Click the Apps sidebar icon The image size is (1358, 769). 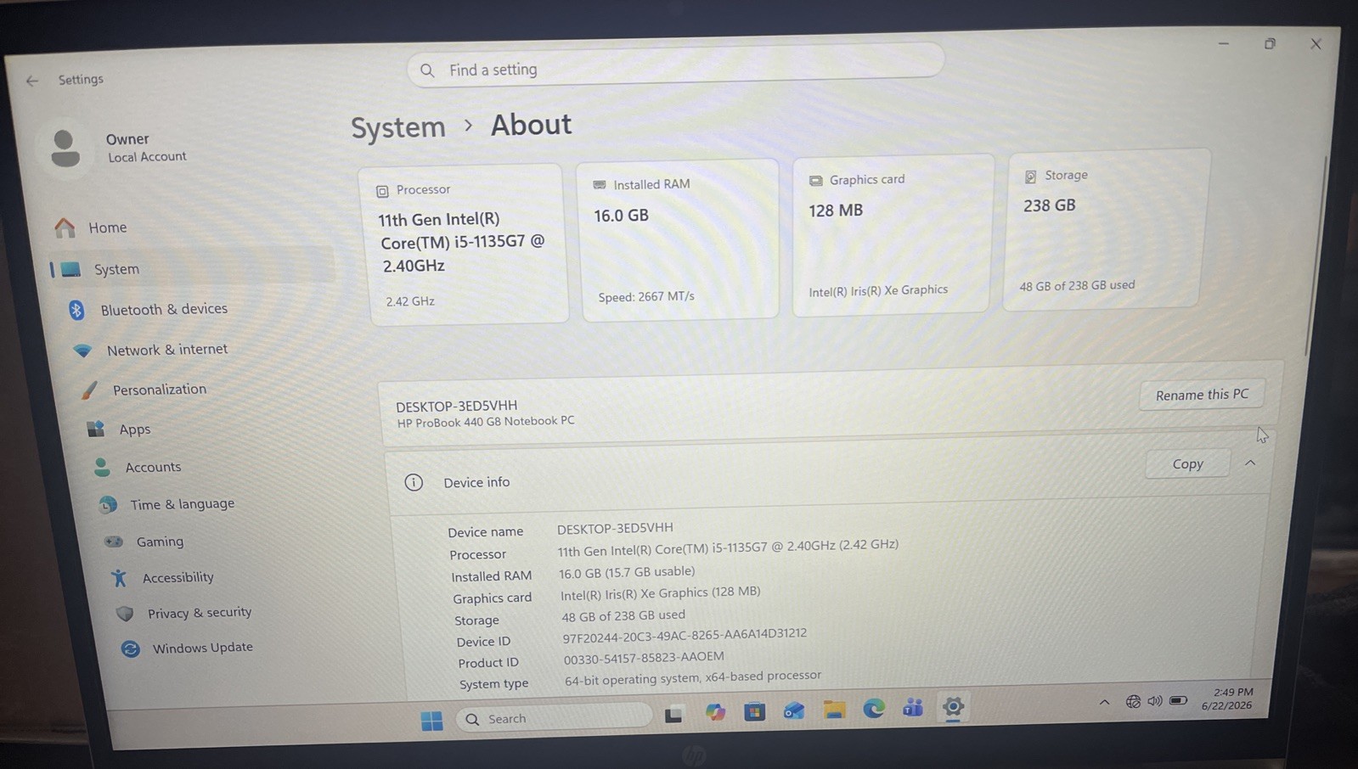click(95, 429)
